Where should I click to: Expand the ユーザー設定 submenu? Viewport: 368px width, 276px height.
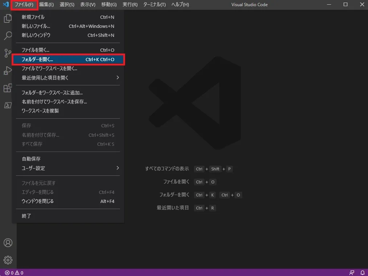(x=34, y=168)
